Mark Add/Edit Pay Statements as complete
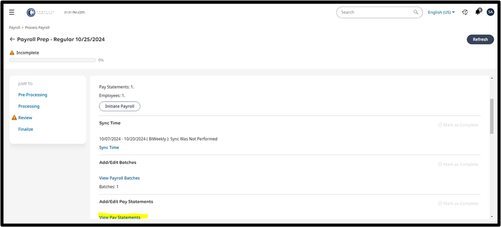Screen dimensions: 501x227 pyautogui.click(x=458, y=203)
